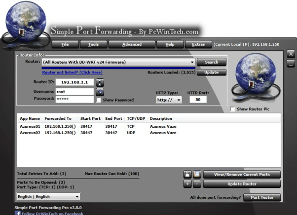
Task: Open the File menu
Action: click(65, 44)
